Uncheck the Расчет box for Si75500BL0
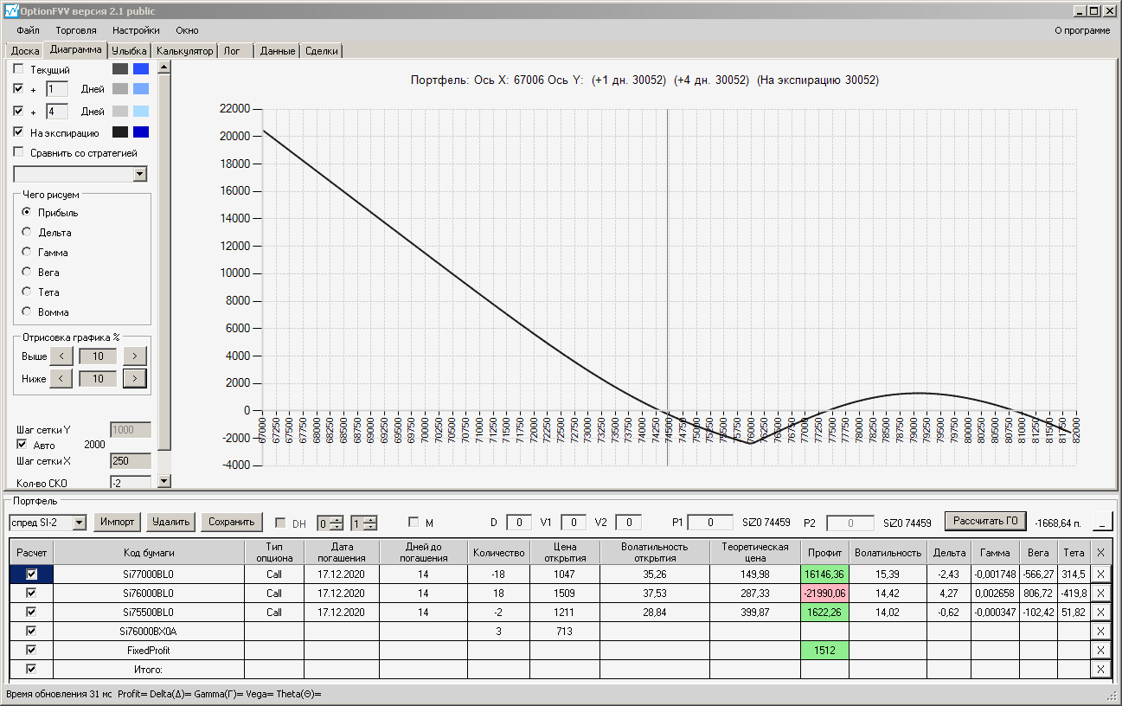The image size is (1122, 706). pos(32,612)
